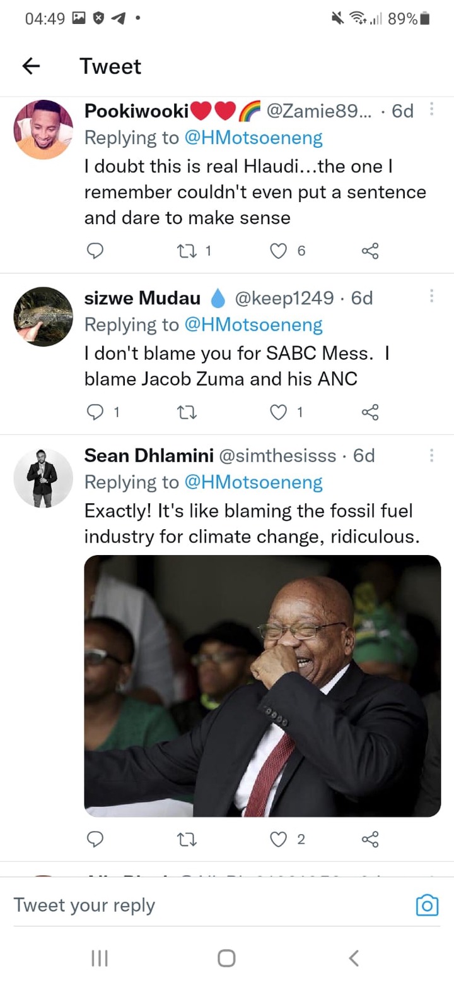Open @HMotsoeneng link in Sean Dhlamini's reply
Viewport: 454px width, 985px height.
[253, 482]
